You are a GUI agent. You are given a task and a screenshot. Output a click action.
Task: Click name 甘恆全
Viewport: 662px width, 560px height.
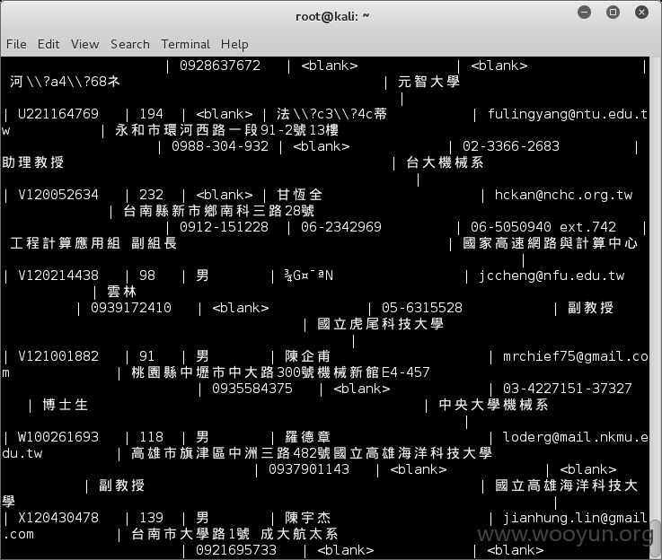tap(300, 195)
